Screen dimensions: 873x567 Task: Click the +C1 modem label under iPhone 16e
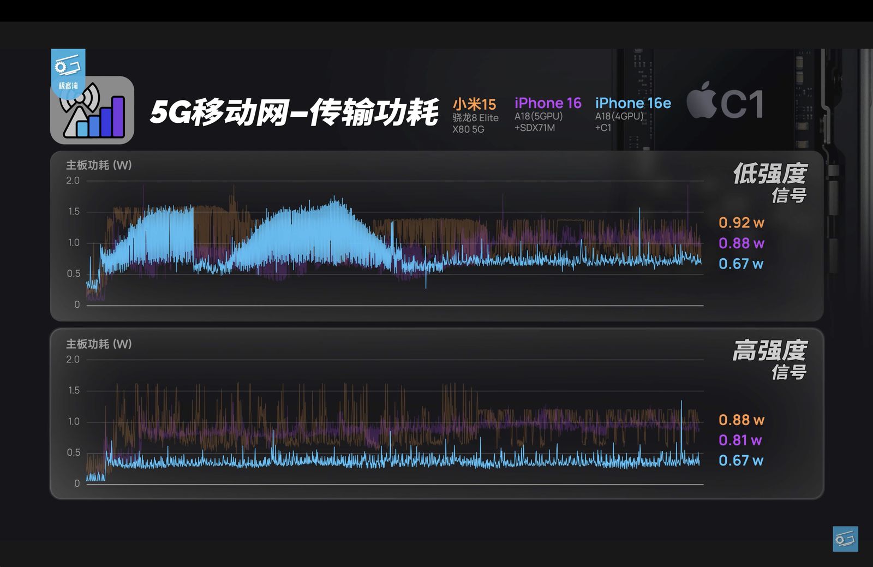click(603, 128)
